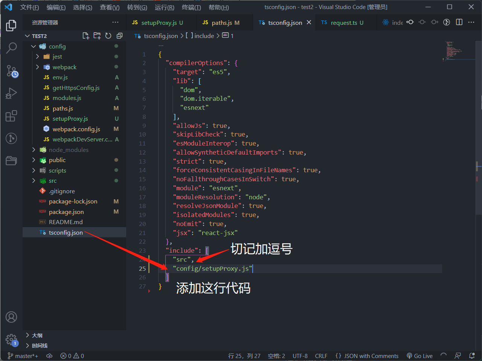
Task: Open the 查看(V) menu
Action: [110, 7]
